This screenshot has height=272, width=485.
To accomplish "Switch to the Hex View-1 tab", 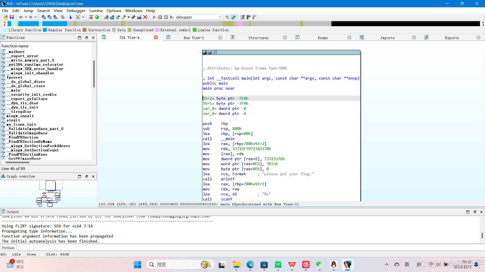I will 193,38.
